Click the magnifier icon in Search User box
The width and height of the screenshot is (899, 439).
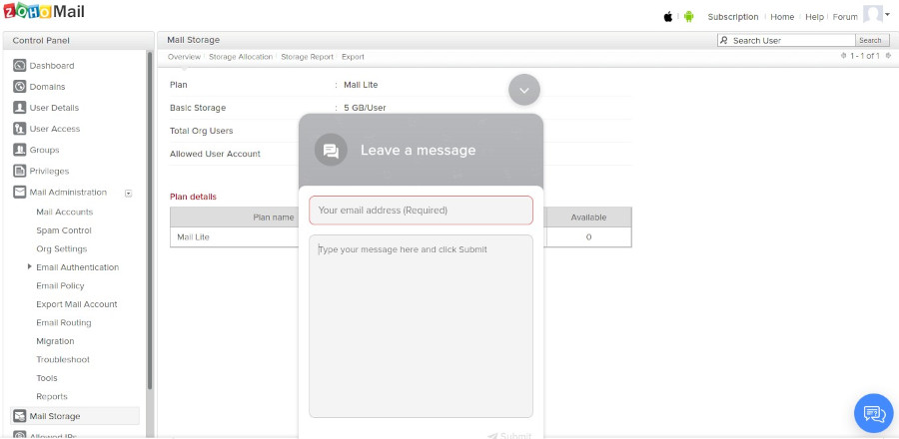pos(723,41)
